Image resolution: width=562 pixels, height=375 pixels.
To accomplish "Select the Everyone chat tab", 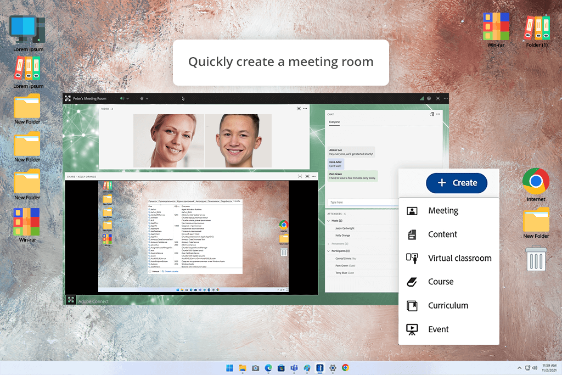I will (334, 122).
